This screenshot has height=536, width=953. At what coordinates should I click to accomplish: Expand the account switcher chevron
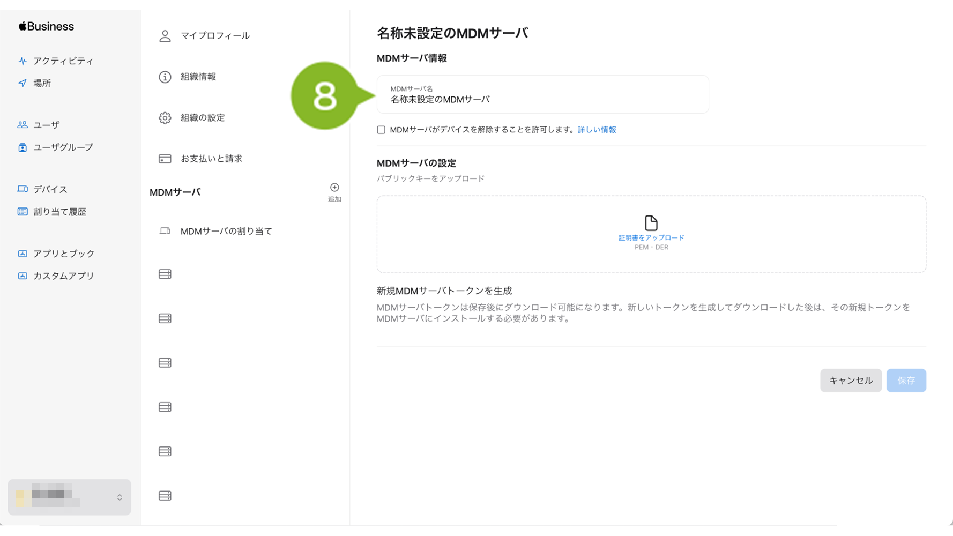(x=120, y=497)
